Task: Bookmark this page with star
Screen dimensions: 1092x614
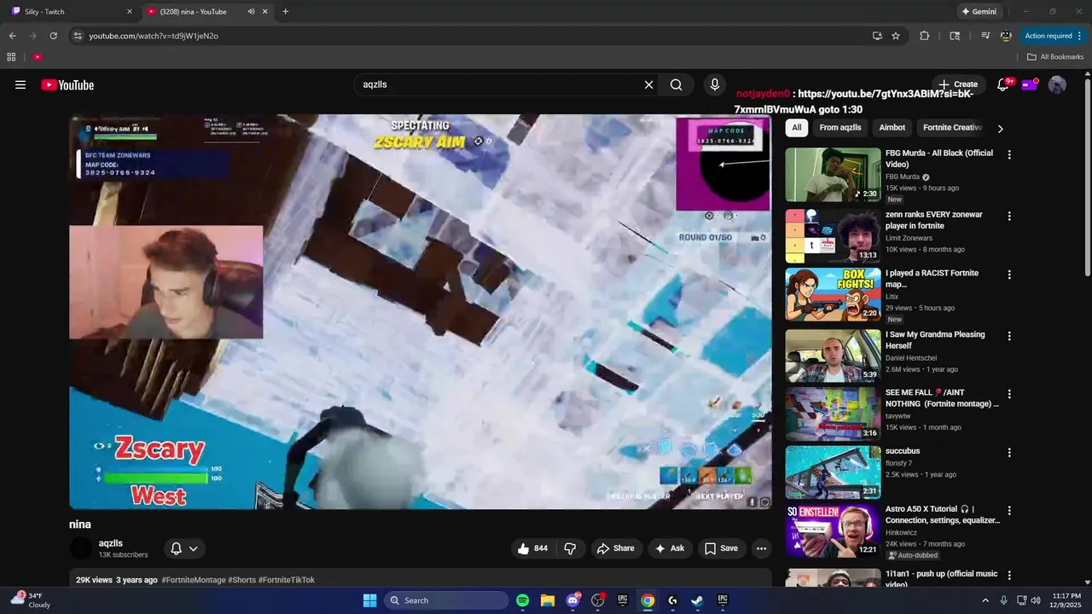Action: click(x=896, y=36)
